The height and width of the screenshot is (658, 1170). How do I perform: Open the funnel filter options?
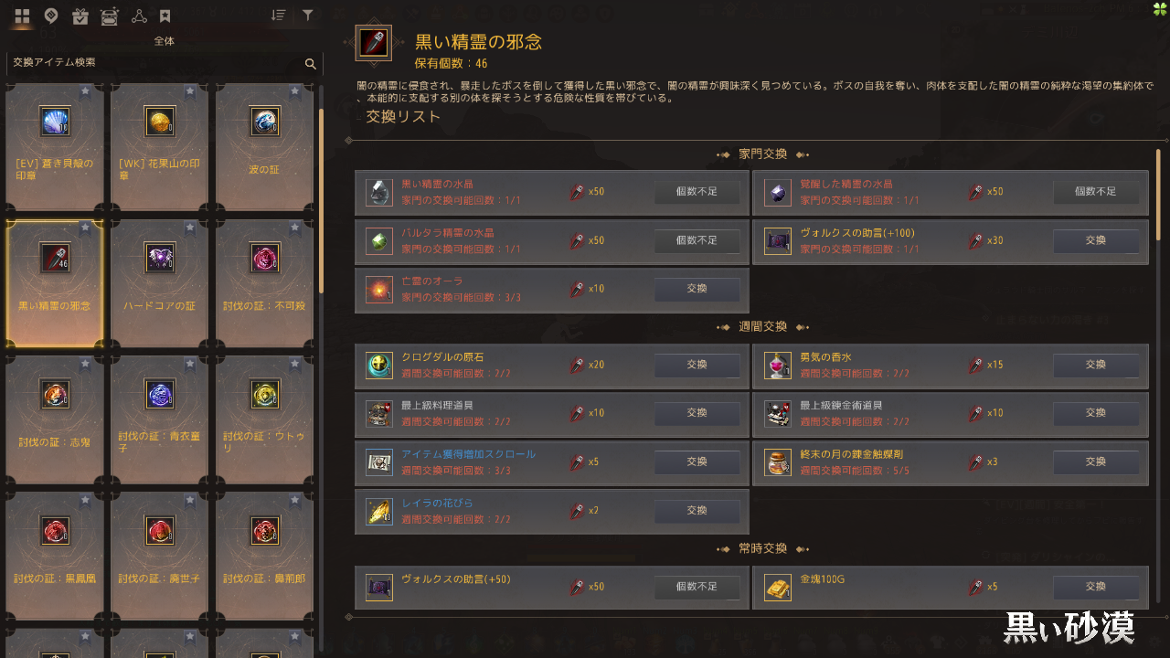point(308,16)
